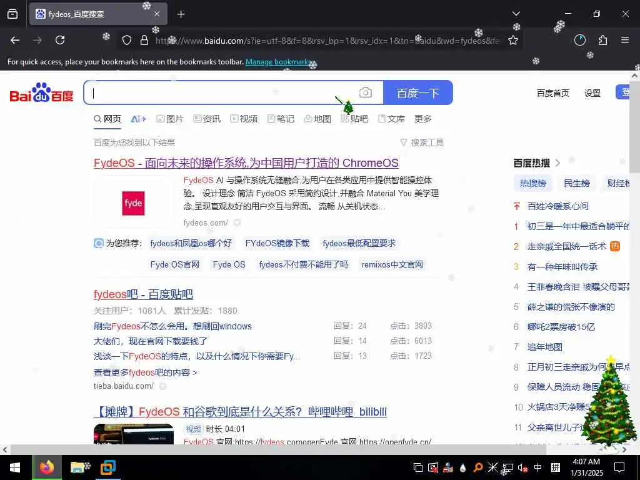Close the fydeos_百度搜索 tab
The height and width of the screenshot is (480, 640).
coord(157,14)
